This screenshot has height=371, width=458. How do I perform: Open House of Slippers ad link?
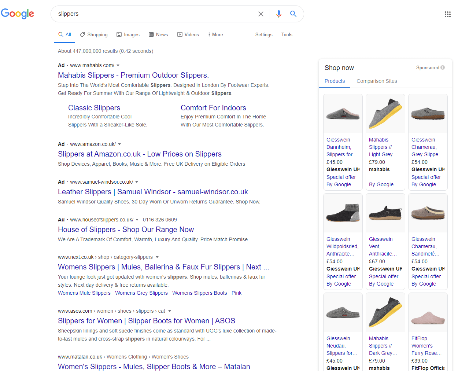tap(126, 229)
